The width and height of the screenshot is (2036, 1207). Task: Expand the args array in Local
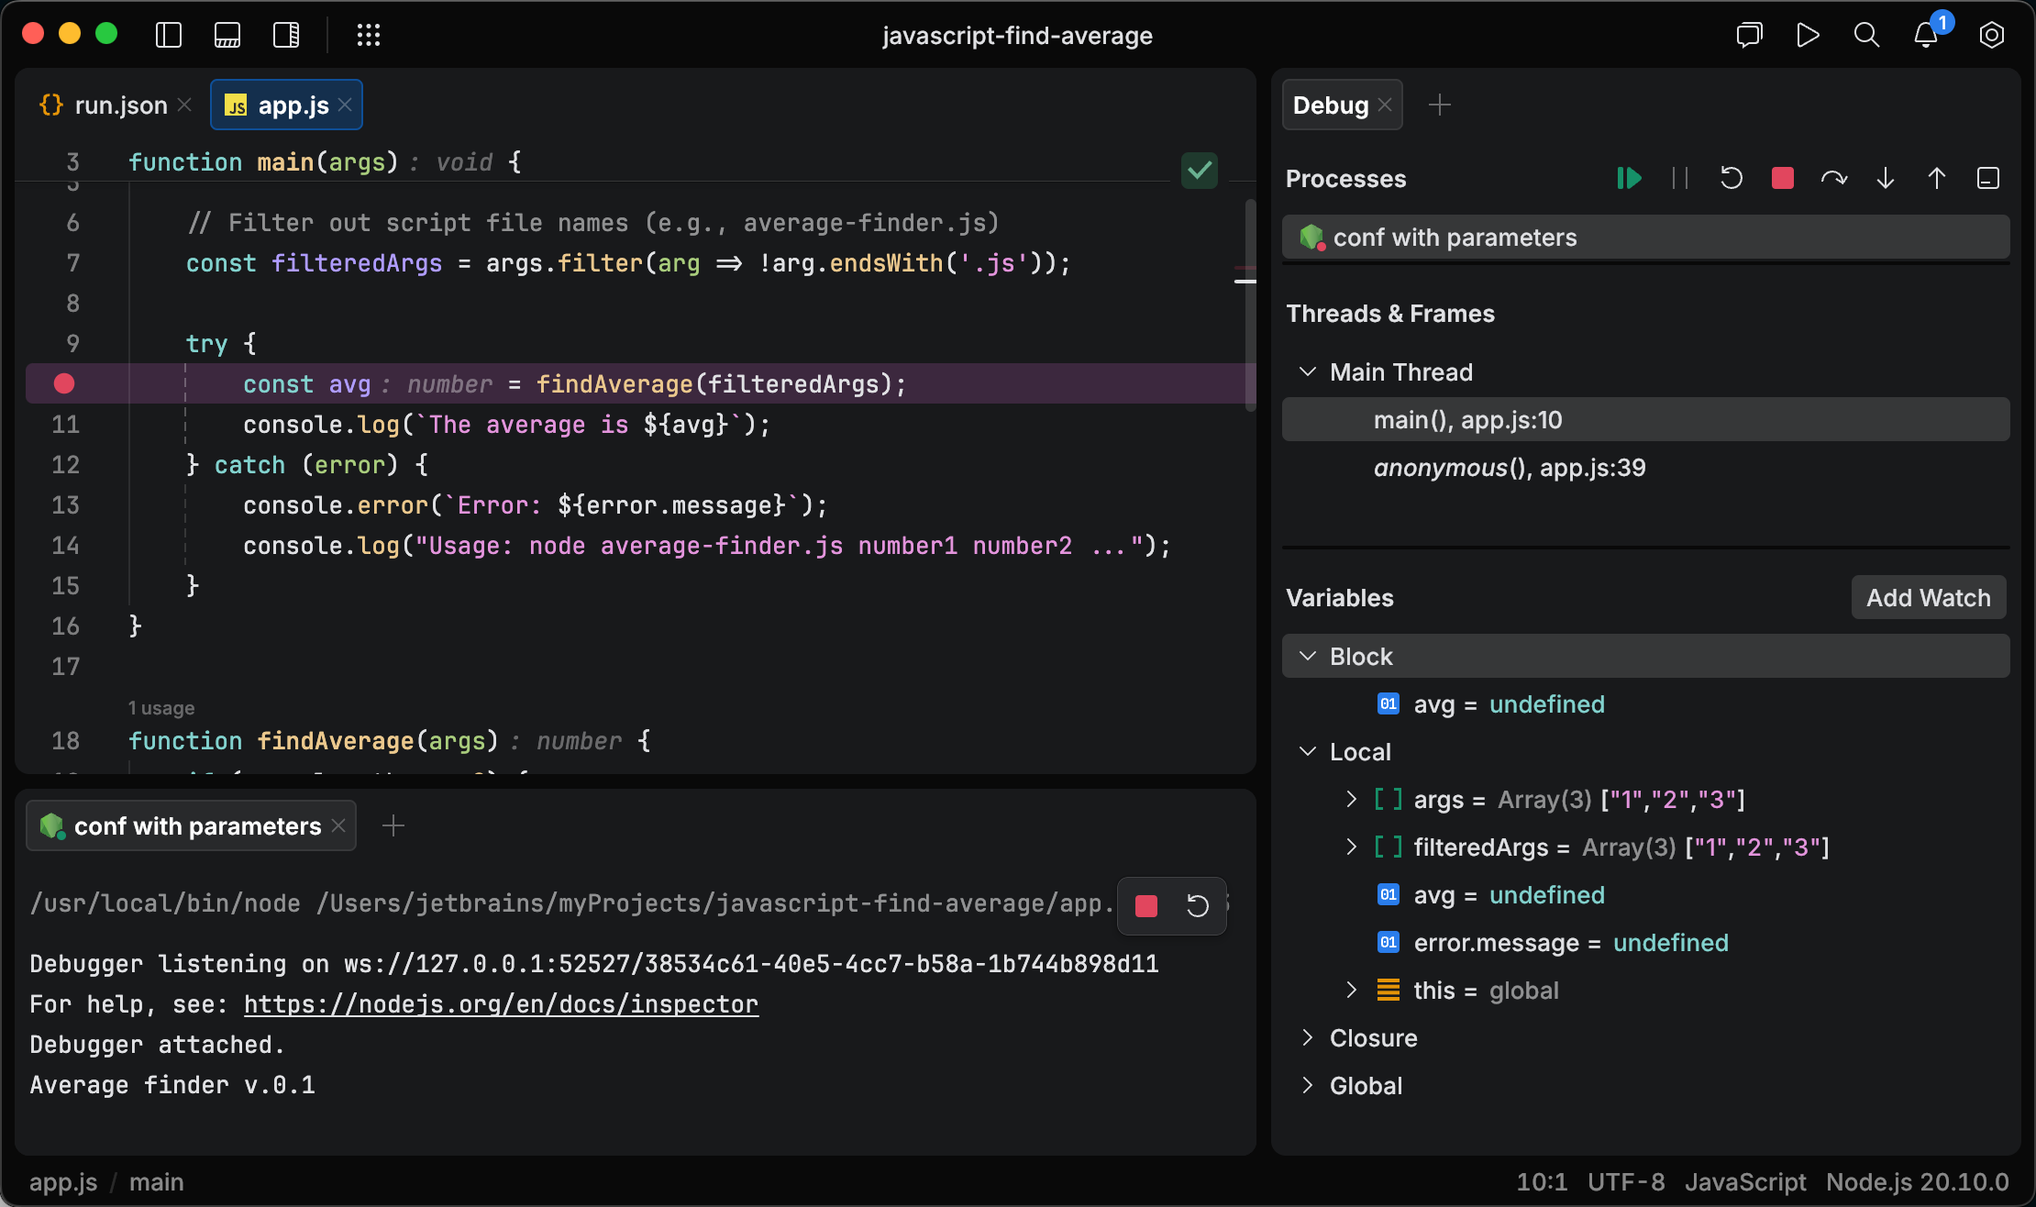(1350, 799)
